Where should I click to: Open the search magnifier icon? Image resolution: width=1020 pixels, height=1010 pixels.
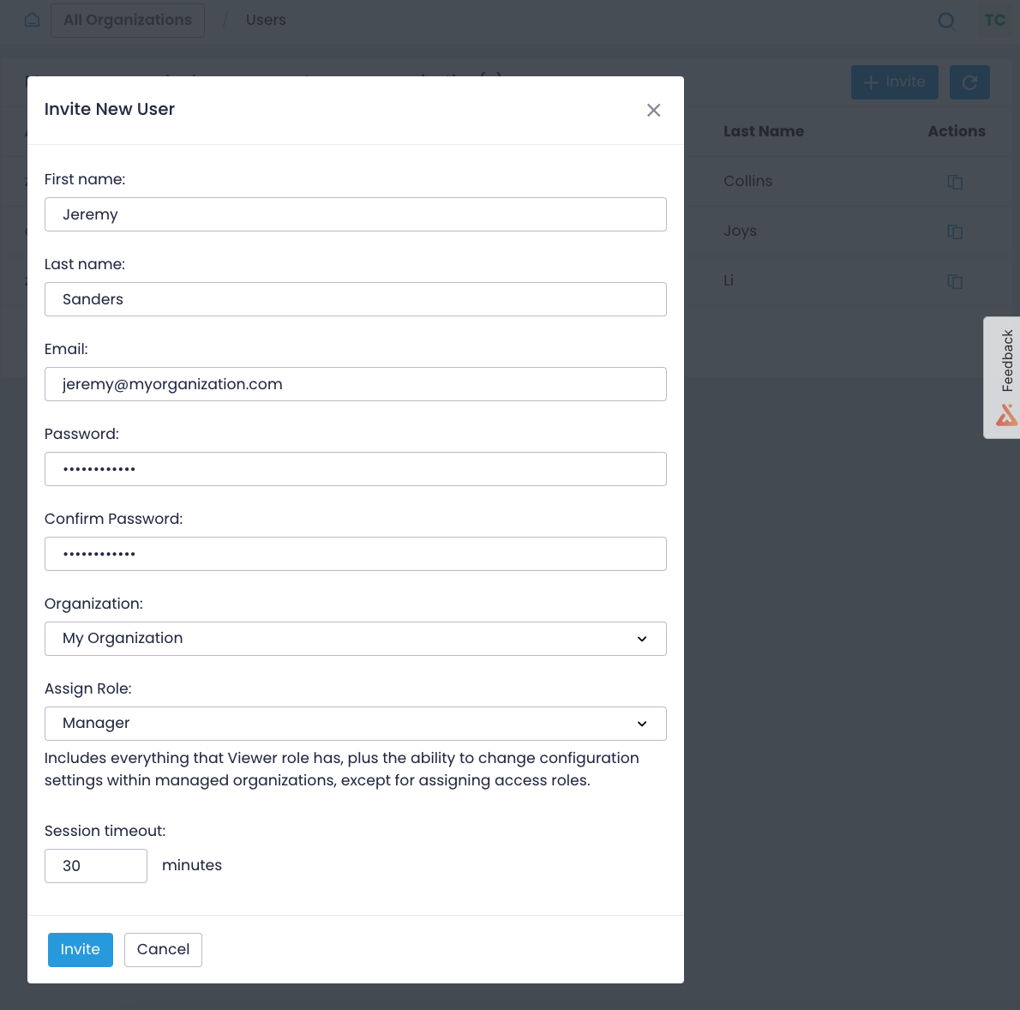[x=945, y=21]
